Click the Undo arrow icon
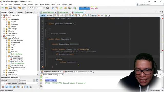 (x=19, y=8)
